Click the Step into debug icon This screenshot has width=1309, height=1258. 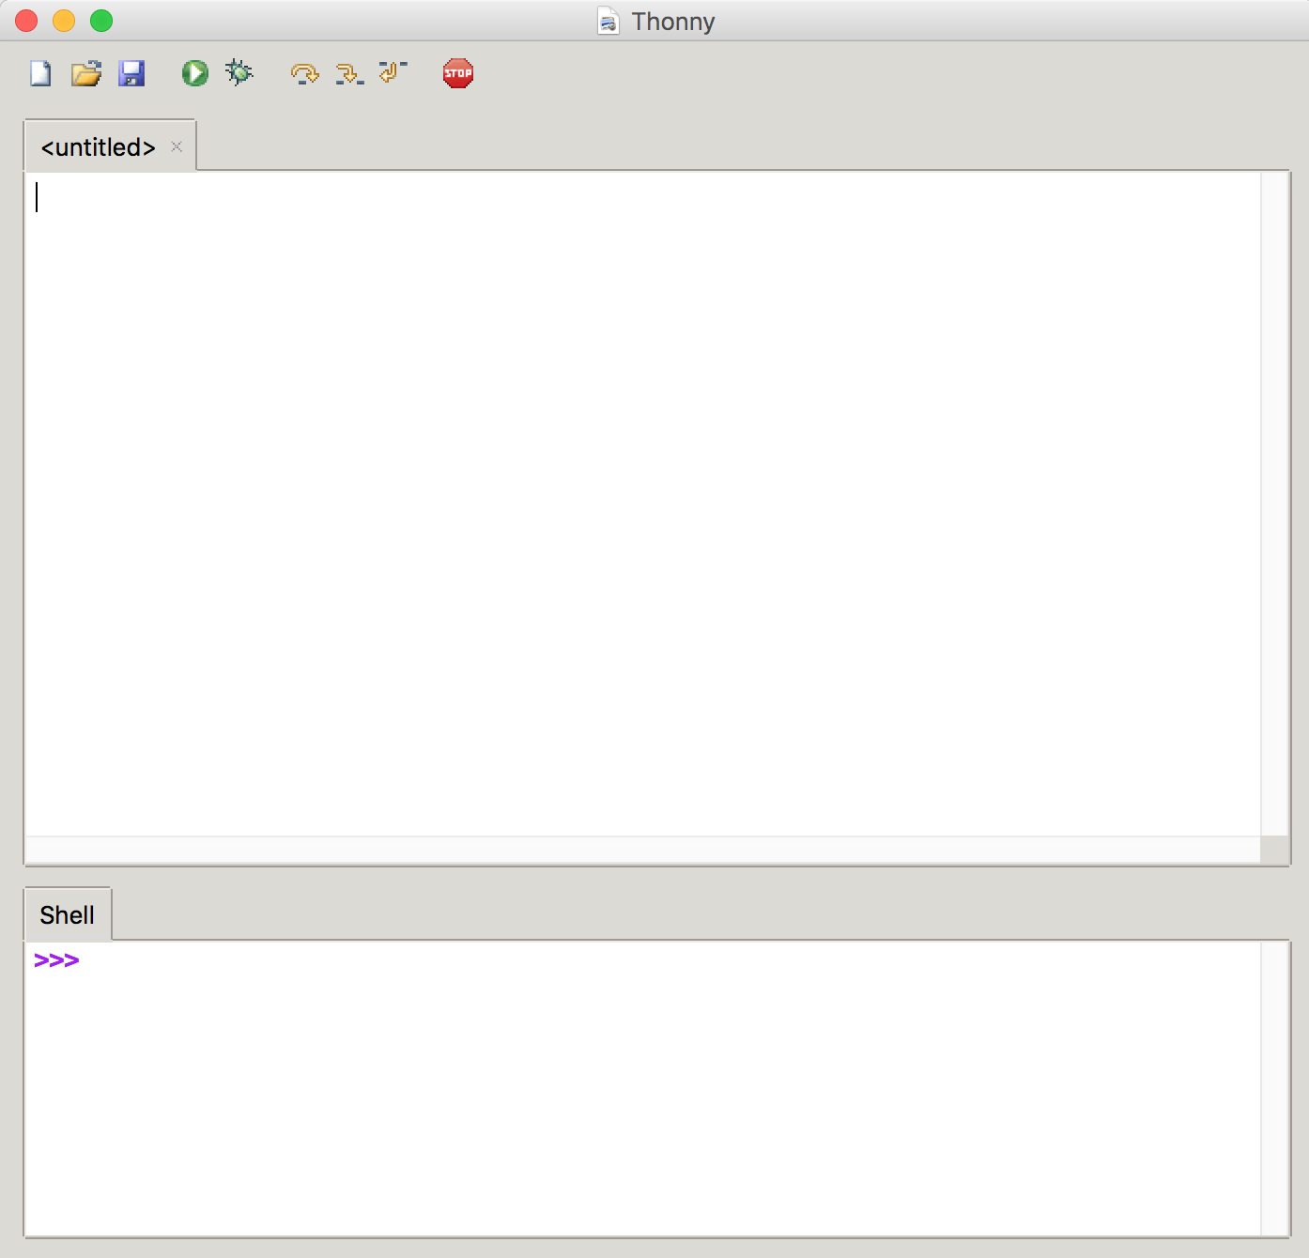pyautogui.click(x=349, y=73)
